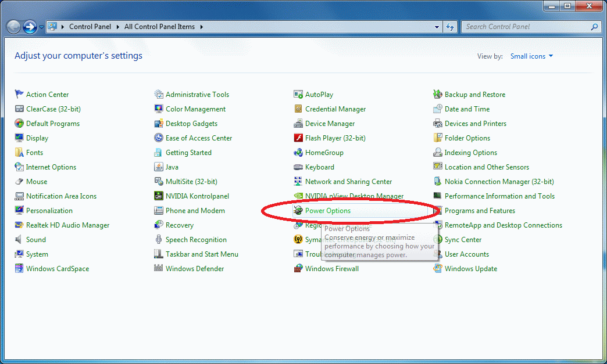This screenshot has height=364, width=607.
Task: Open the Fonts folder icon
Action: click(x=19, y=152)
